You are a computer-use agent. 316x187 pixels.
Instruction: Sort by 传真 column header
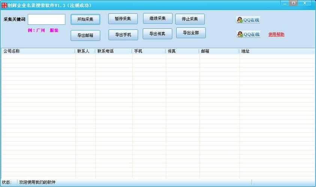(183, 51)
